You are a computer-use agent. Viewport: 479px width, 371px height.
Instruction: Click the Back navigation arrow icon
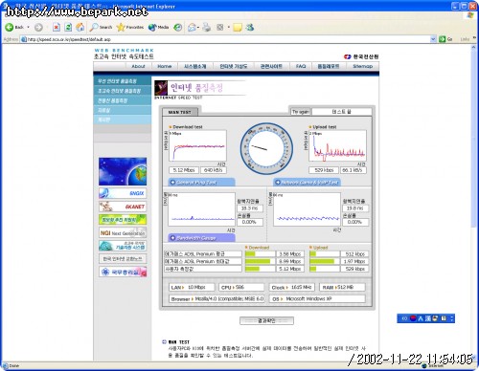(x=10, y=28)
